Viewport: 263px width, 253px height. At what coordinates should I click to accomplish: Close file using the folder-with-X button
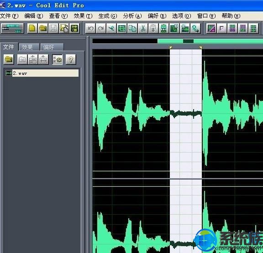tap(22, 59)
